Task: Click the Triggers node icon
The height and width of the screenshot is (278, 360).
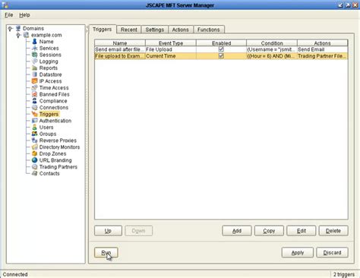Action: pyautogui.click(x=35, y=114)
